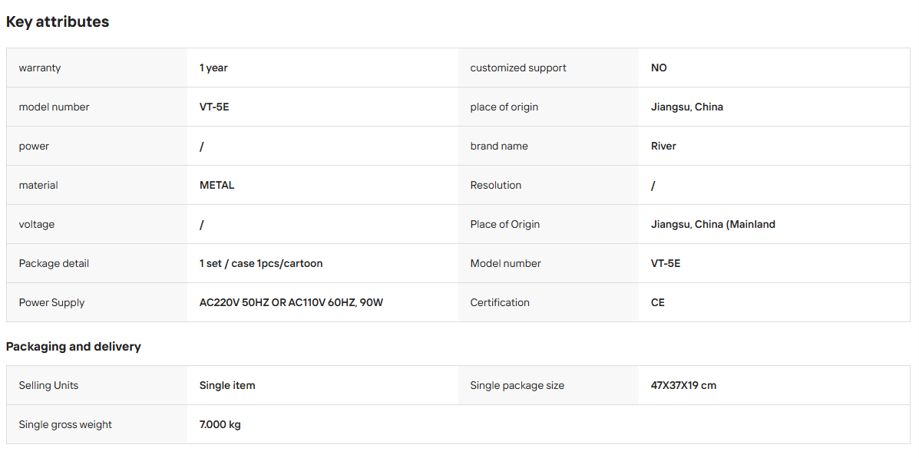Viewport: 919px width, 458px height.
Task: Click the Jiangsu, China origin value
Action: point(687,107)
